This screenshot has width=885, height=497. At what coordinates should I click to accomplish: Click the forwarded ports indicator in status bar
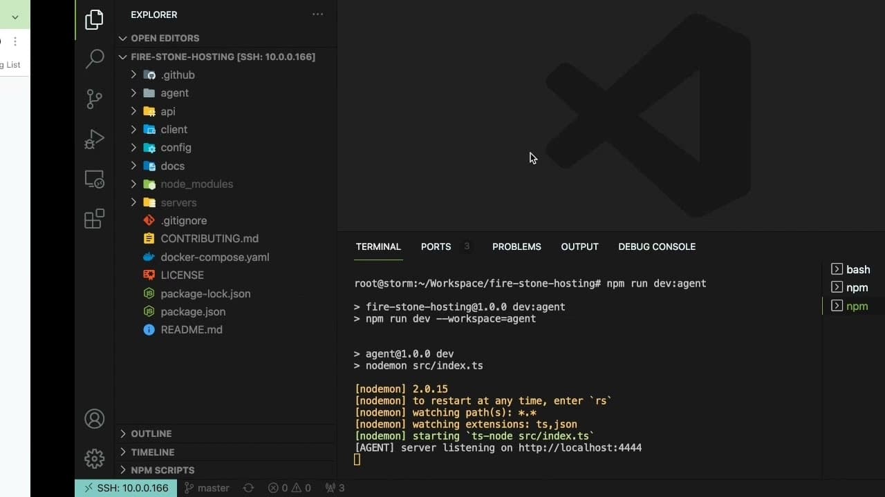tap(335, 488)
